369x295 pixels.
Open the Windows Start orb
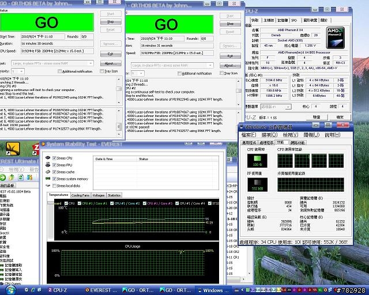tap(10, 290)
